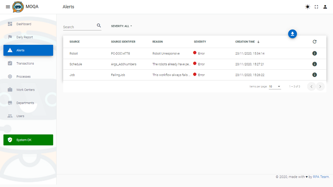Open the Severity: All filter dropdown

pos(121,26)
